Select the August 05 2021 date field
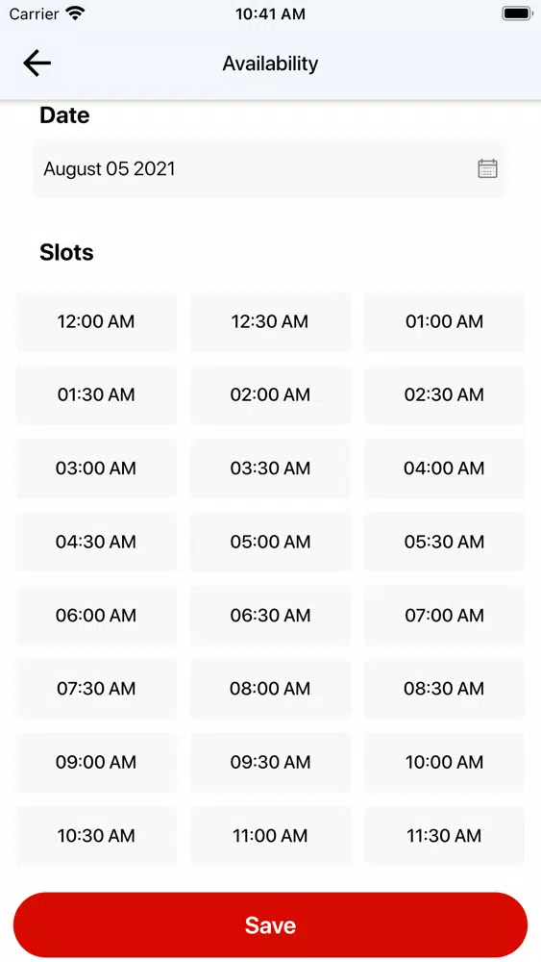 pyautogui.click(x=270, y=168)
